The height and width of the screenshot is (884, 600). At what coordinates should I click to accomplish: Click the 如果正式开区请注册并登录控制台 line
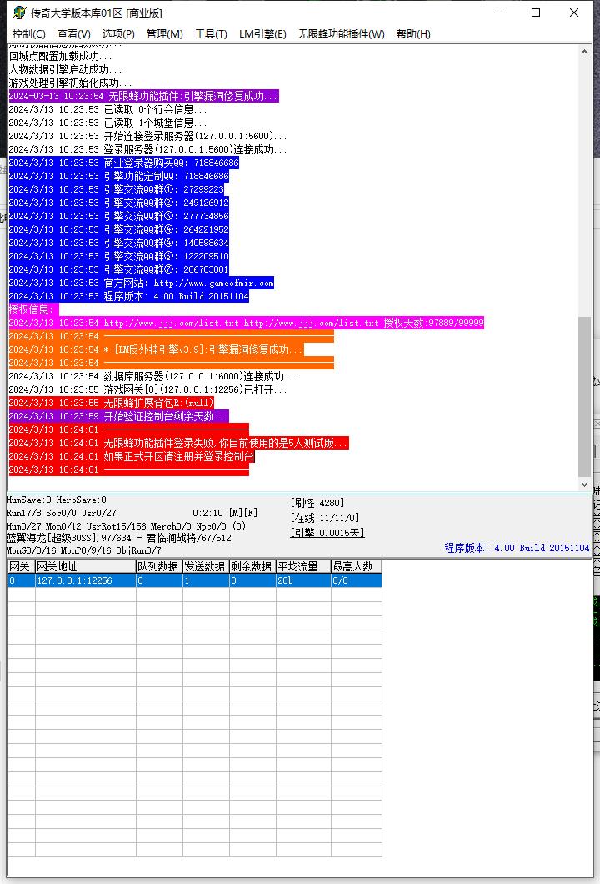tap(132, 457)
